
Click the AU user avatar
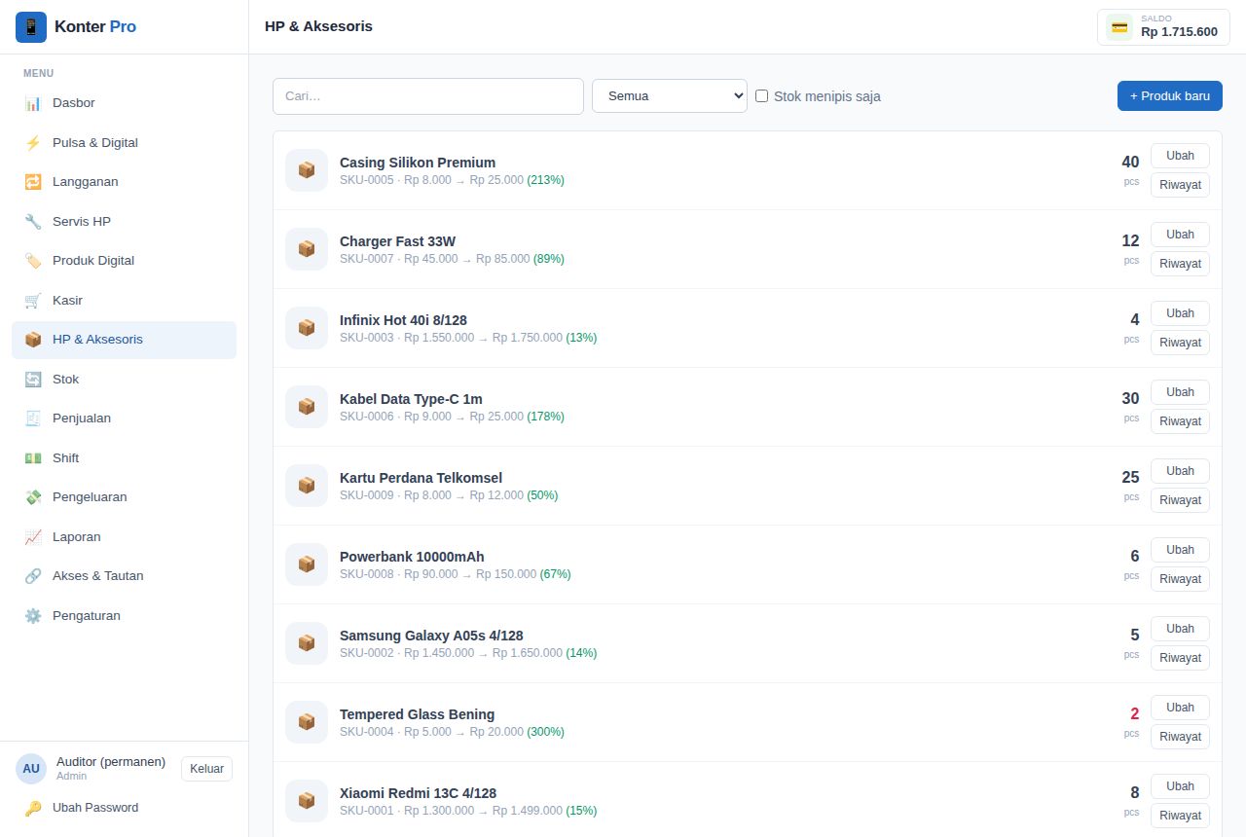pos(31,769)
